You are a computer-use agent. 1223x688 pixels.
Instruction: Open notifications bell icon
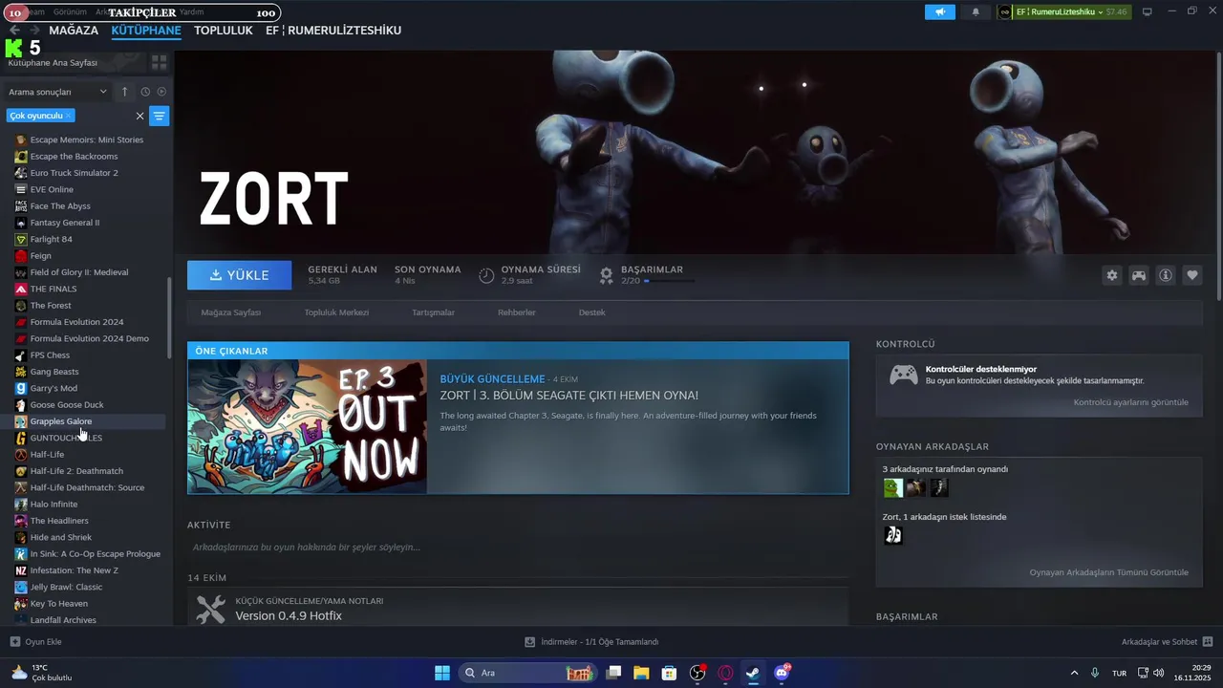tap(976, 11)
